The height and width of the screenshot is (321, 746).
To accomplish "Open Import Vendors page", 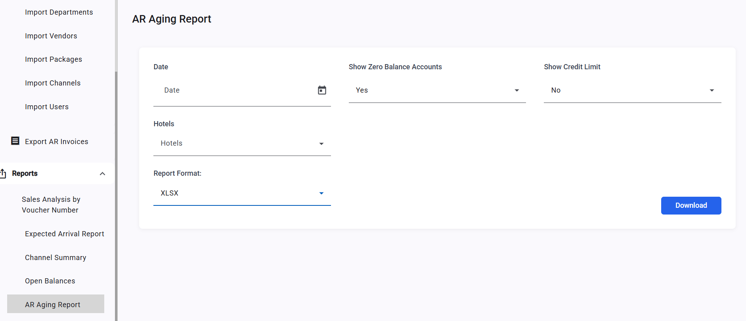I will tap(51, 36).
